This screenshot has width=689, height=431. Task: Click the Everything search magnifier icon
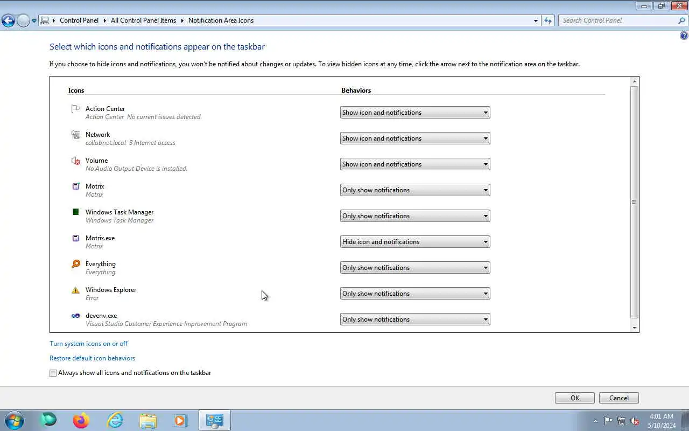coord(76,264)
